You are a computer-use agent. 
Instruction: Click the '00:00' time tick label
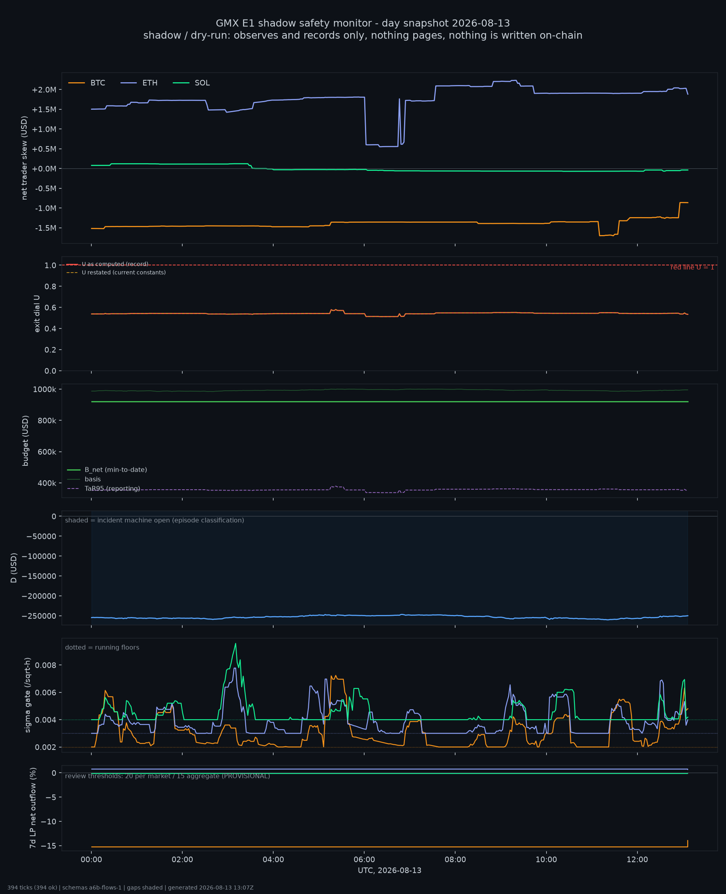pos(92,860)
